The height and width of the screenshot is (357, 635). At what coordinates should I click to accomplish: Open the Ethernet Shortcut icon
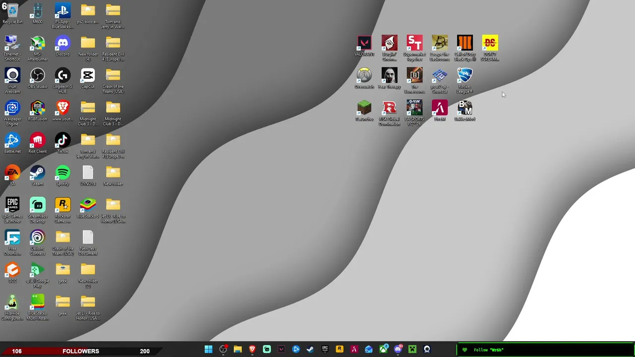[x=12, y=48]
